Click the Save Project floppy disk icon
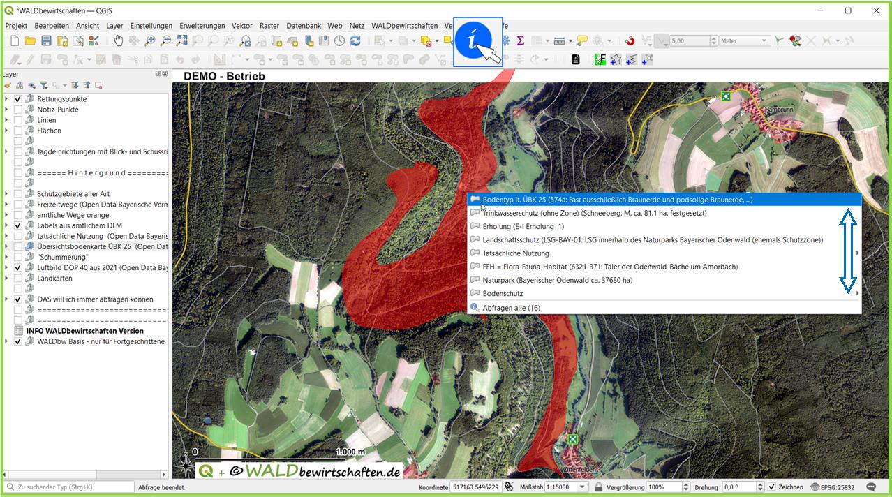 (x=46, y=41)
